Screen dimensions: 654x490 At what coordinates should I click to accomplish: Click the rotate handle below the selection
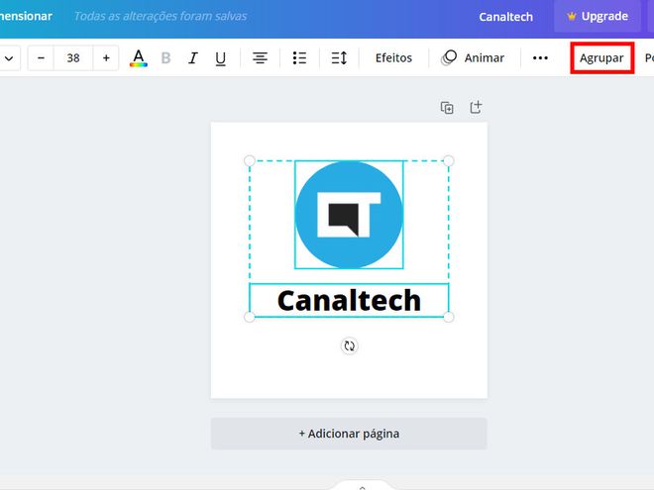[350, 345]
